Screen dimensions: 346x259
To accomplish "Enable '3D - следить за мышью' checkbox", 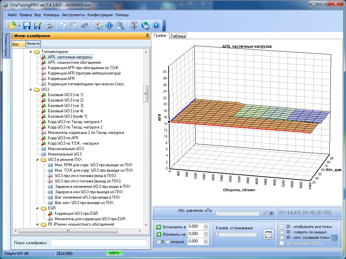I will pyautogui.click(x=282, y=232).
